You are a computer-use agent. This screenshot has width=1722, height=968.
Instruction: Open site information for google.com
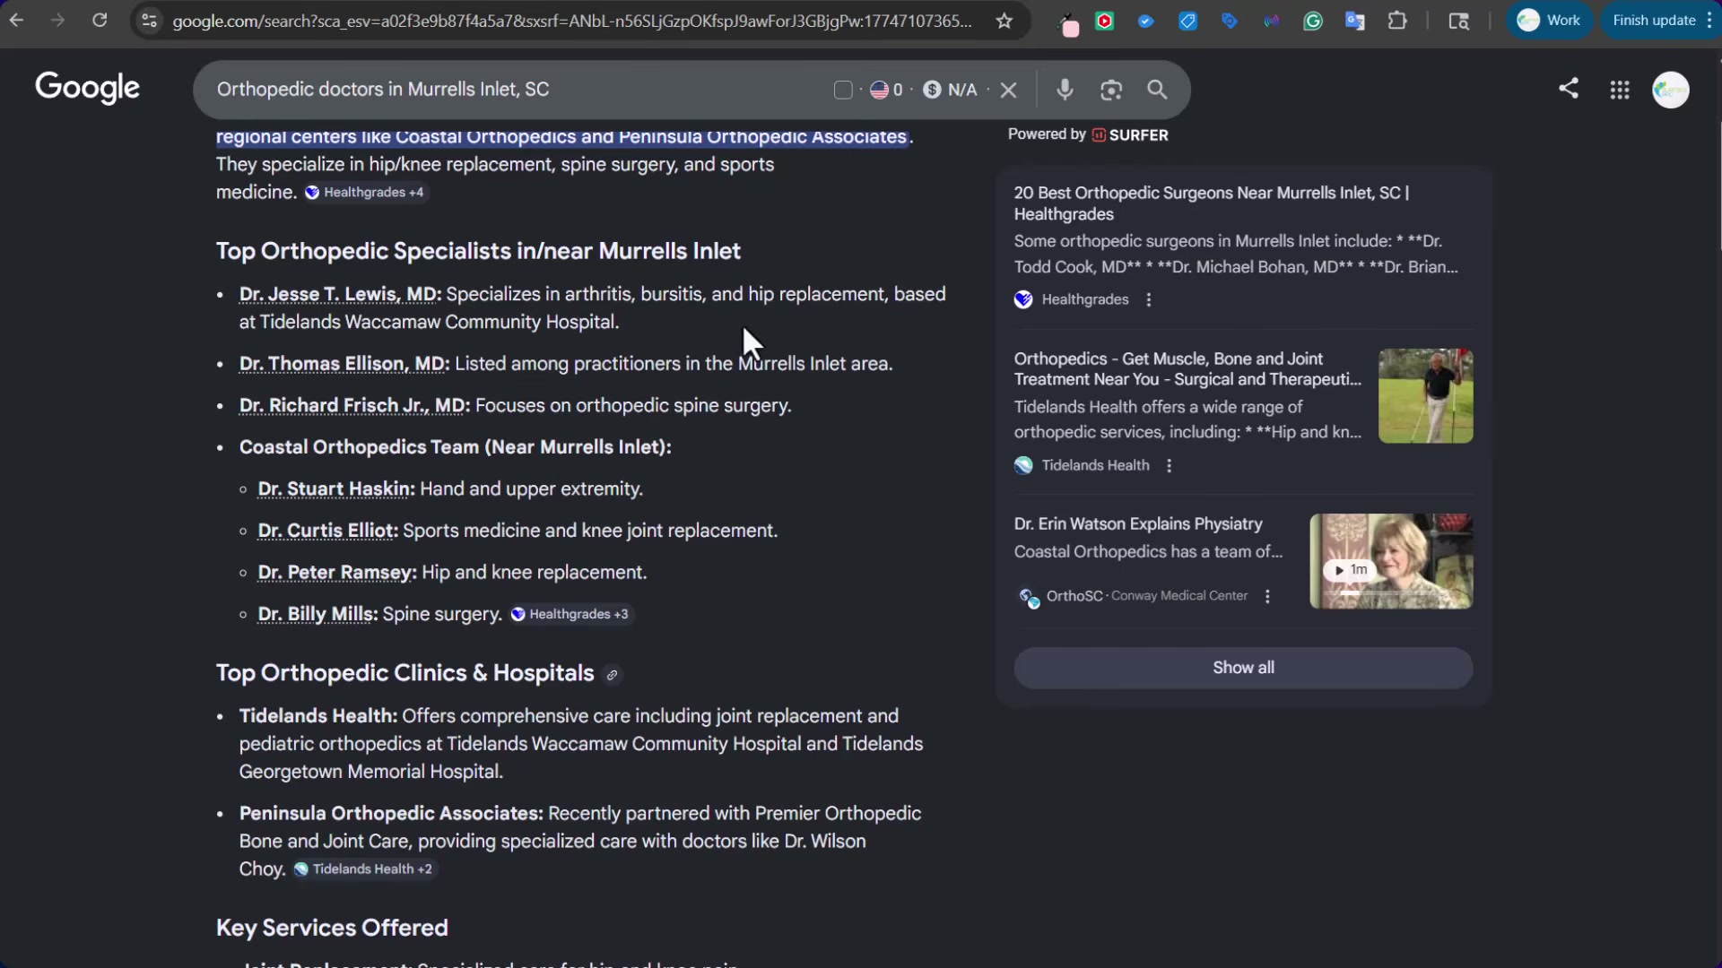click(150, 21)
